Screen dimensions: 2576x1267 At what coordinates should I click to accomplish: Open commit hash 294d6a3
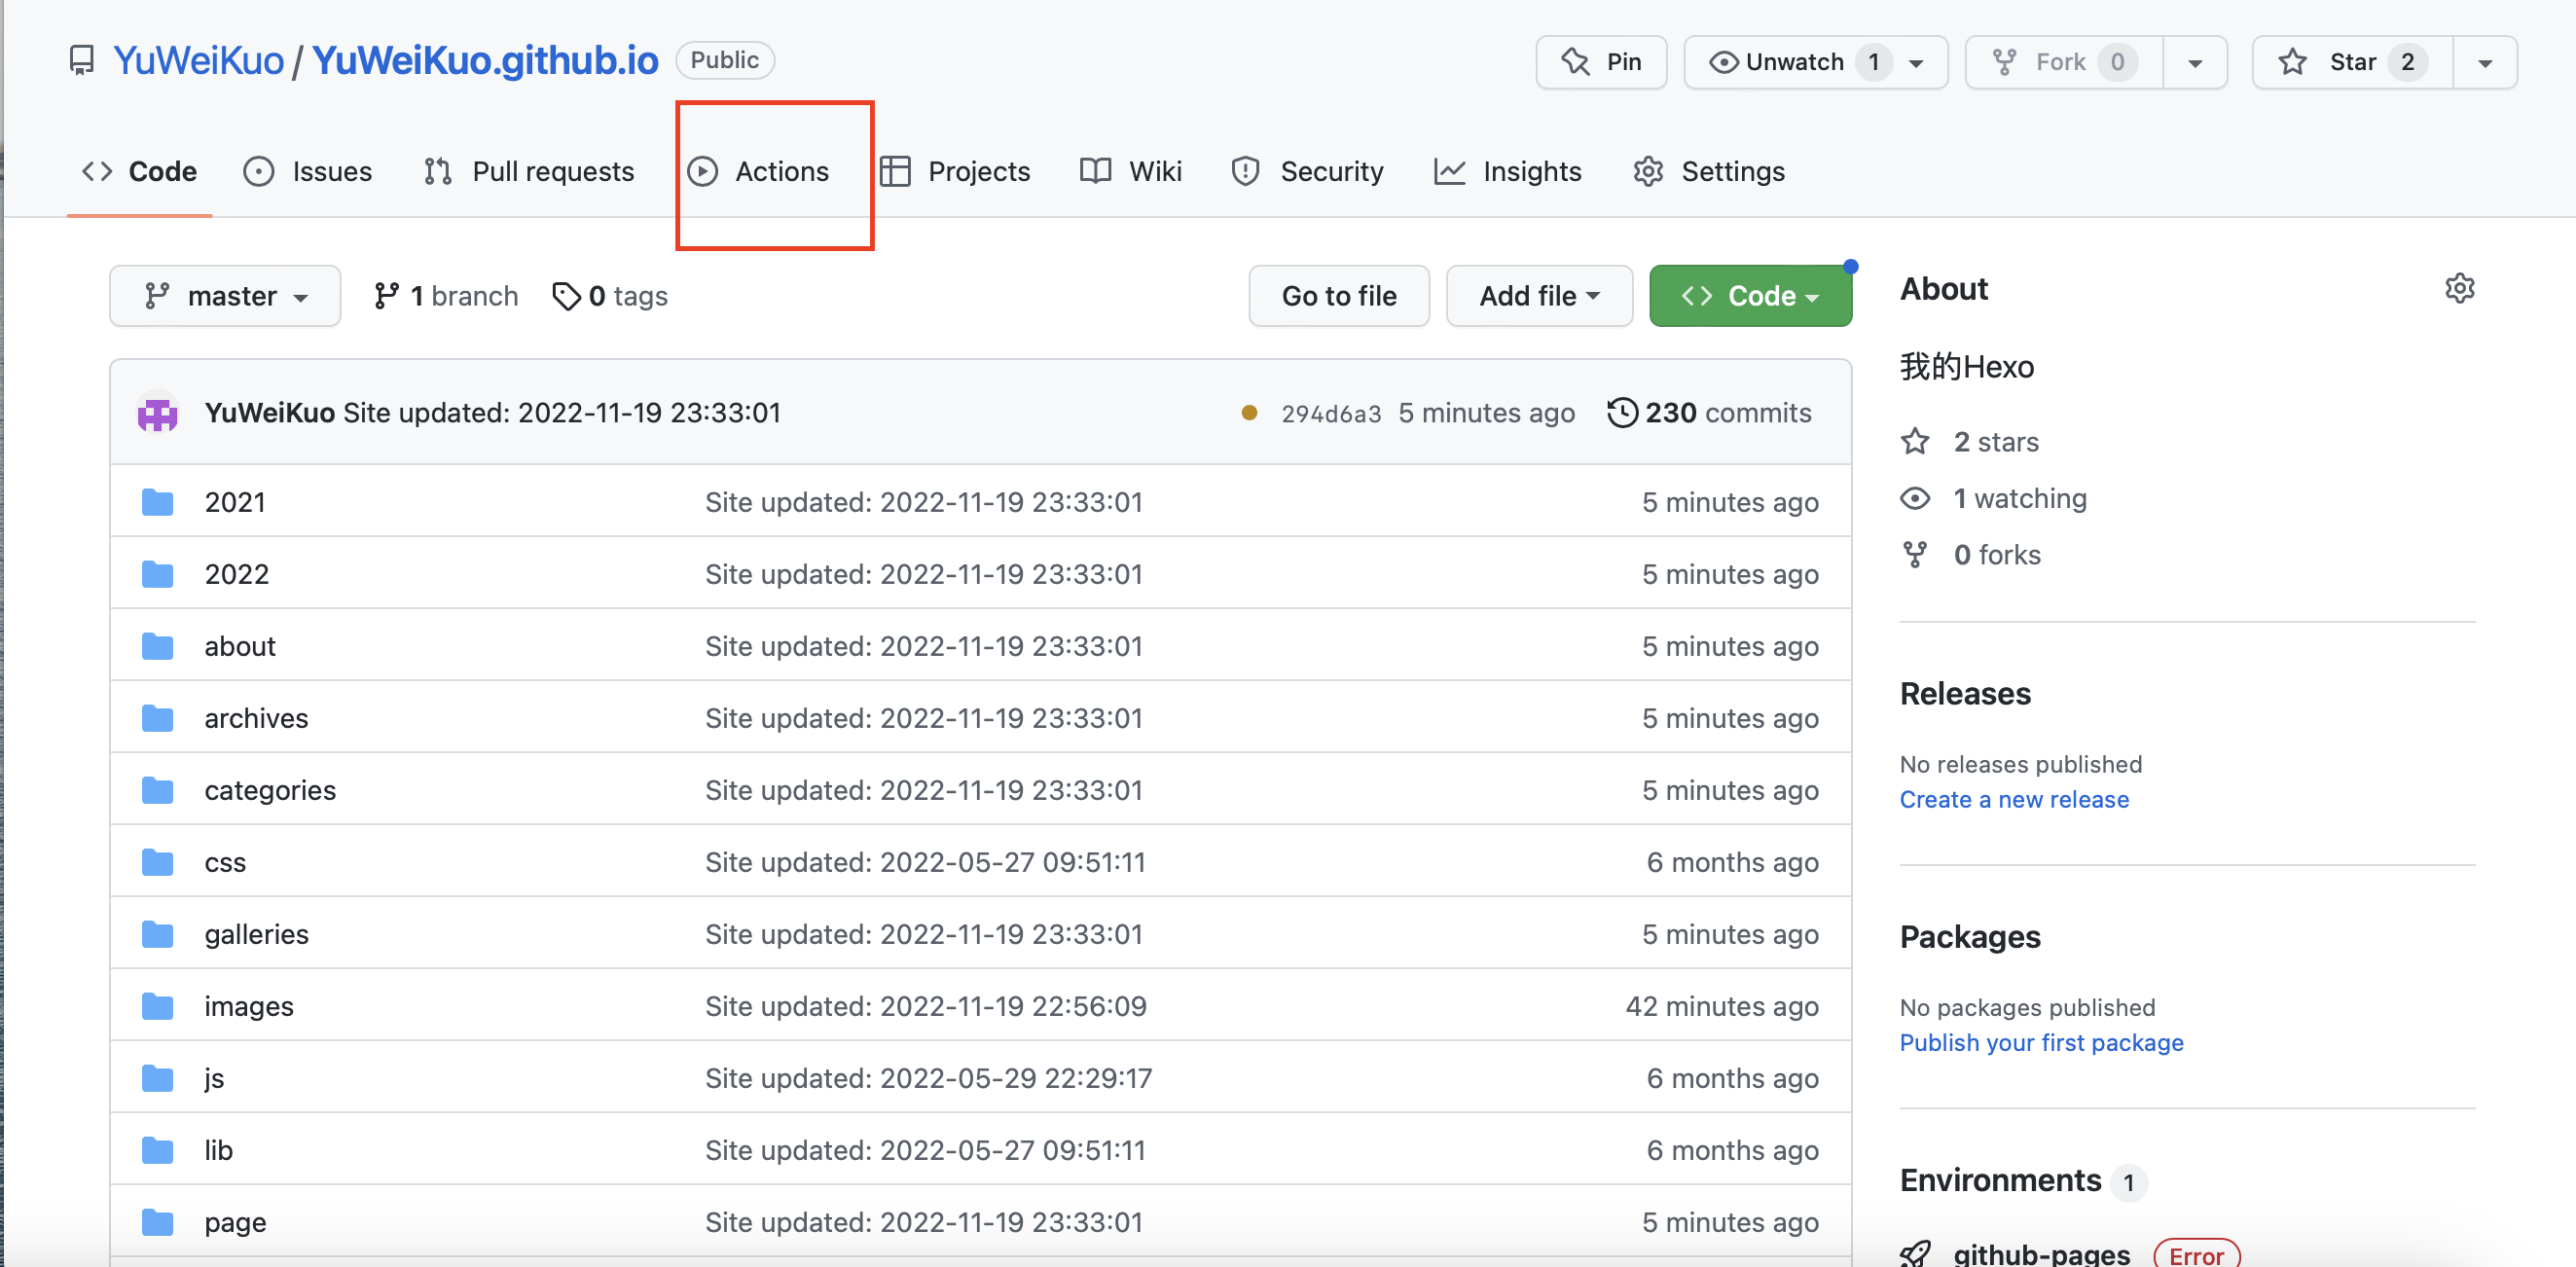tap(1330, 414)
